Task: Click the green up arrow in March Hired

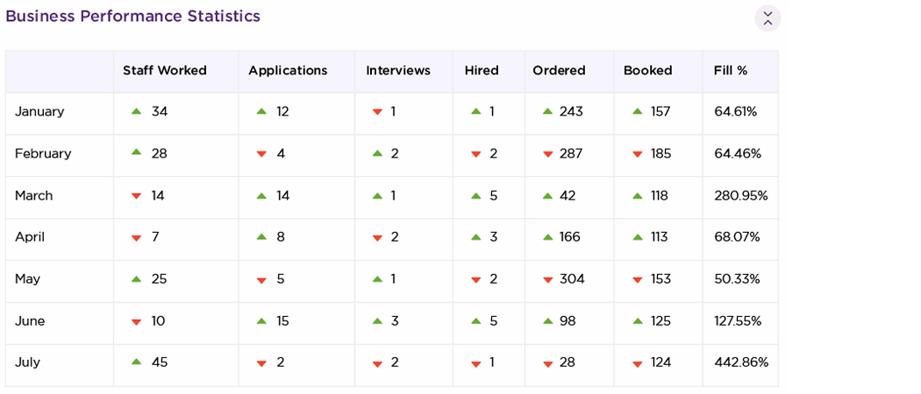Action: point(476,195)
